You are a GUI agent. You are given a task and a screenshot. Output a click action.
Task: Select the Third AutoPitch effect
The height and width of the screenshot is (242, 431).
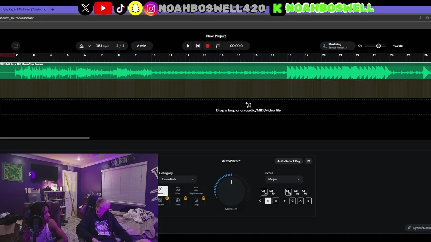click(178, 202)
